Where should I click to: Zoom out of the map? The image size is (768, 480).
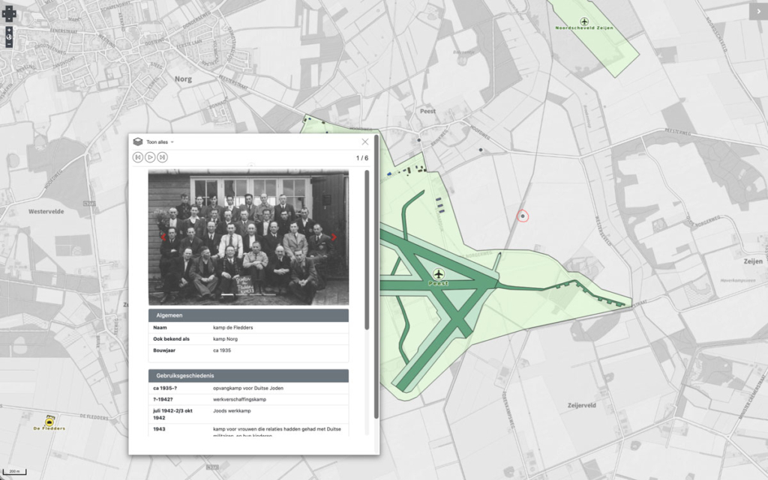(9, 44)
